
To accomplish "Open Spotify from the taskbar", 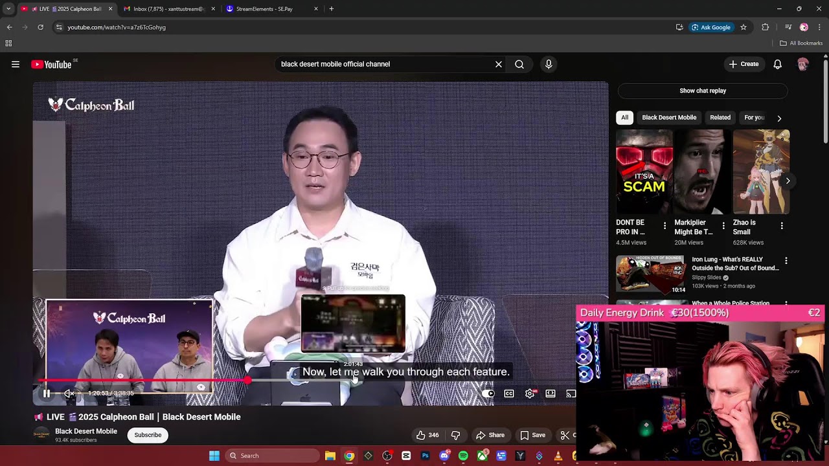I will (463, 456).
